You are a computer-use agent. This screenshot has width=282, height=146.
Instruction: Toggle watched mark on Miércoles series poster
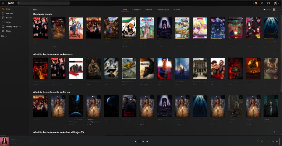pos(170,97)
